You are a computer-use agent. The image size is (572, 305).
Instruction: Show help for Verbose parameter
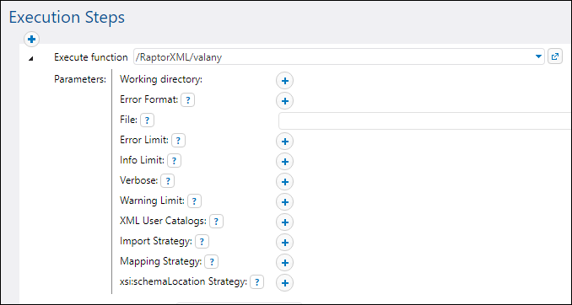[x=168, y=181]
